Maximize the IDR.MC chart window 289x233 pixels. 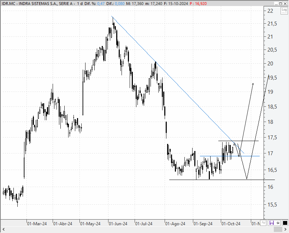click(280, 4)
